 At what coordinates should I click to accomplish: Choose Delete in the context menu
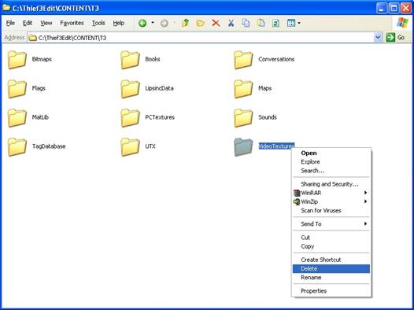click(x=331, y=268)
